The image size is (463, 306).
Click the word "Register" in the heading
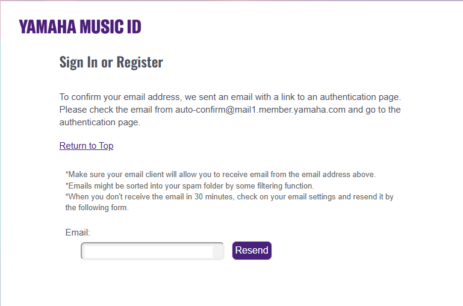pyautogui.click(x=140, y=62)
